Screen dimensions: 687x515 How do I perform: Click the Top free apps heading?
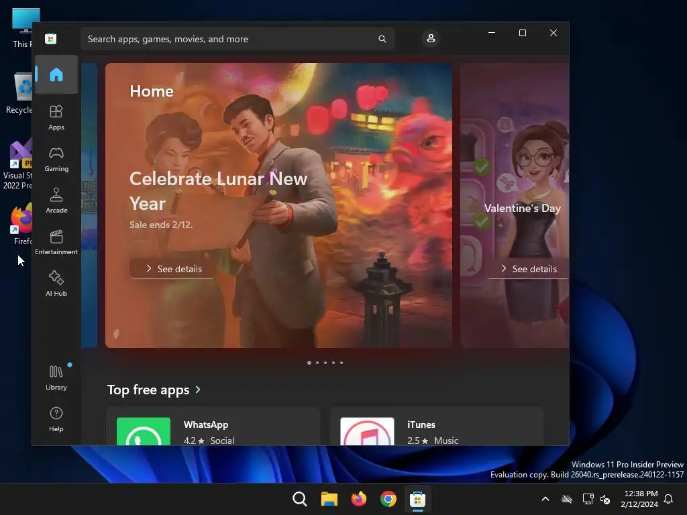point(148,390)
